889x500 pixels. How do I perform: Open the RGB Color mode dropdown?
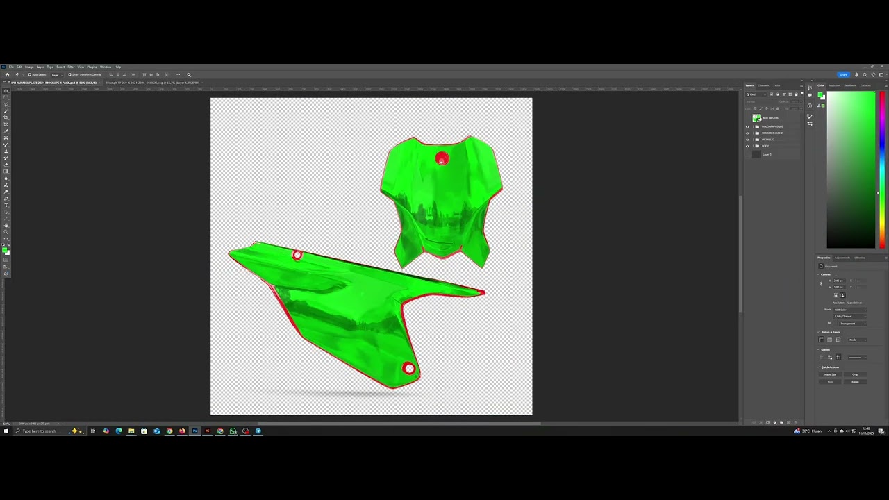click(850, 310)
